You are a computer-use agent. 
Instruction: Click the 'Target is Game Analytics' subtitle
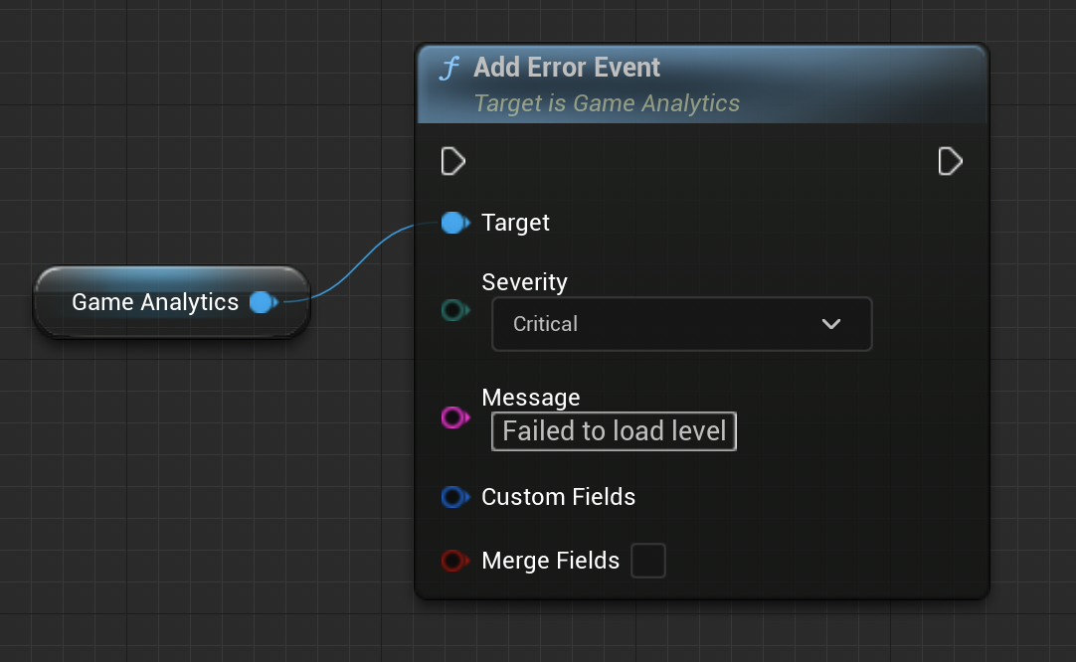[607, 103]
